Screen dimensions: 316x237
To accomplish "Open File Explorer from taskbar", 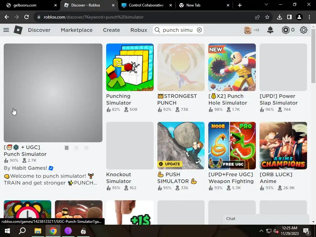I will [38, 231].
